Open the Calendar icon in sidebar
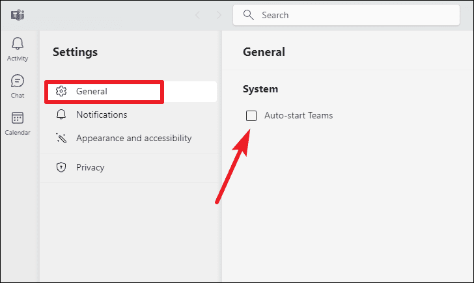The width and height of the screenshot is (474, 283). (x=18, y=118)
